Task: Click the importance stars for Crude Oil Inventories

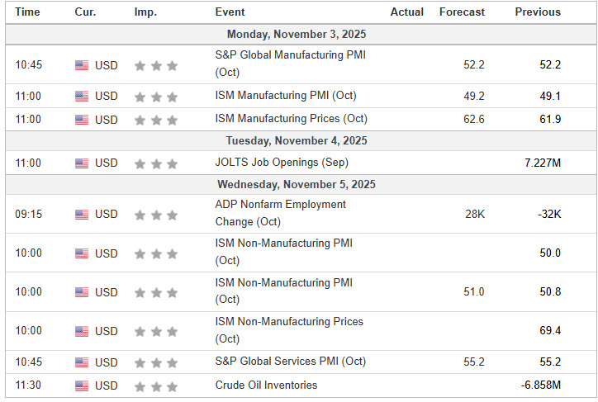Action: [x=156, y=385]
